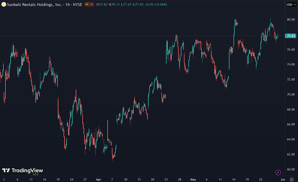The height and width of the screenshot is (182, 298).
Task: Click the Sunbelt Rentals symbol logo icon
Action: pos(4,4)
